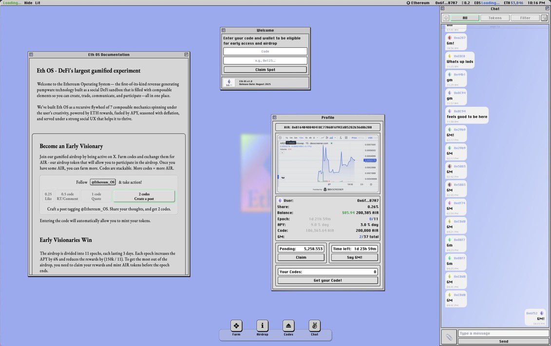551x346 pixels.
Task: Click the Claim Spot button
Action: pyautogui.click(x=266, y=70)
